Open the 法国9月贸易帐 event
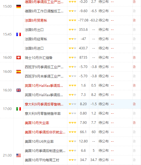Image resolution: width=141 pixels, height=165 pixels. (x=36, y=20)
